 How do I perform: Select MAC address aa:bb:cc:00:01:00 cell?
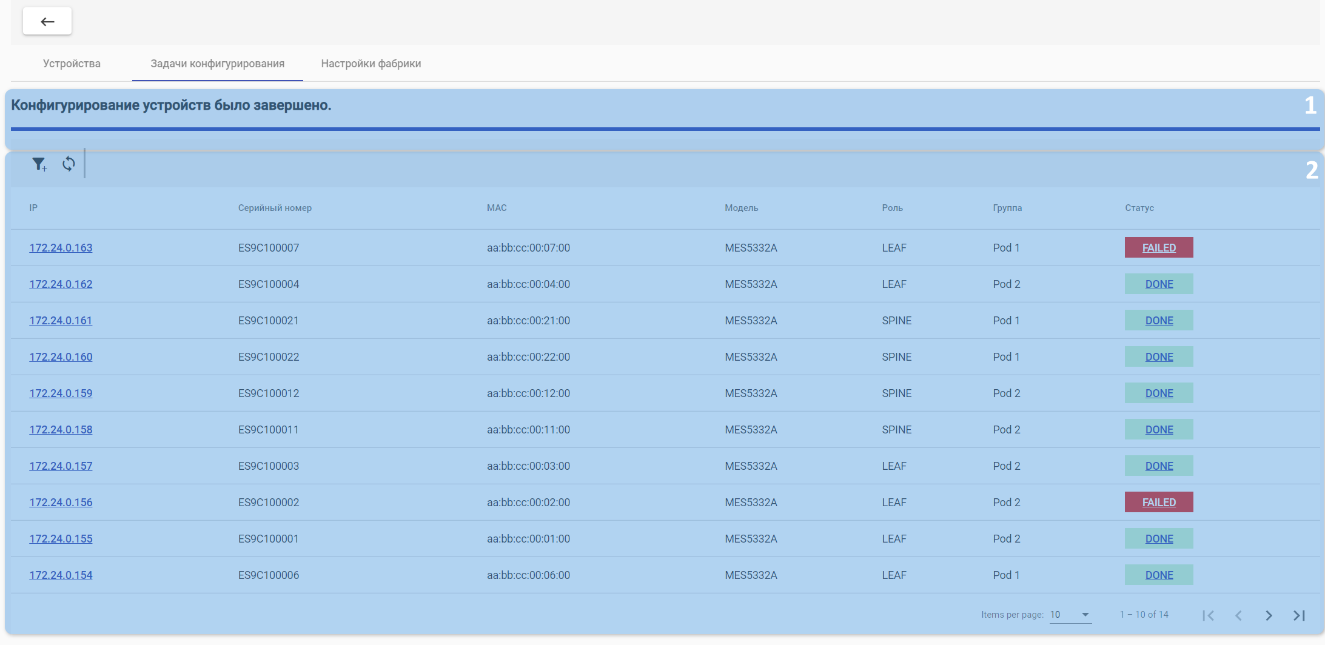click(x=528, y=539)
